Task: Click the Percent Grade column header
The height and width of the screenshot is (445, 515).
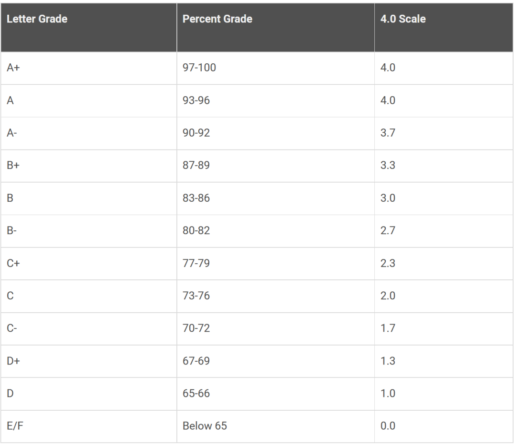Action: pos(276,28)
